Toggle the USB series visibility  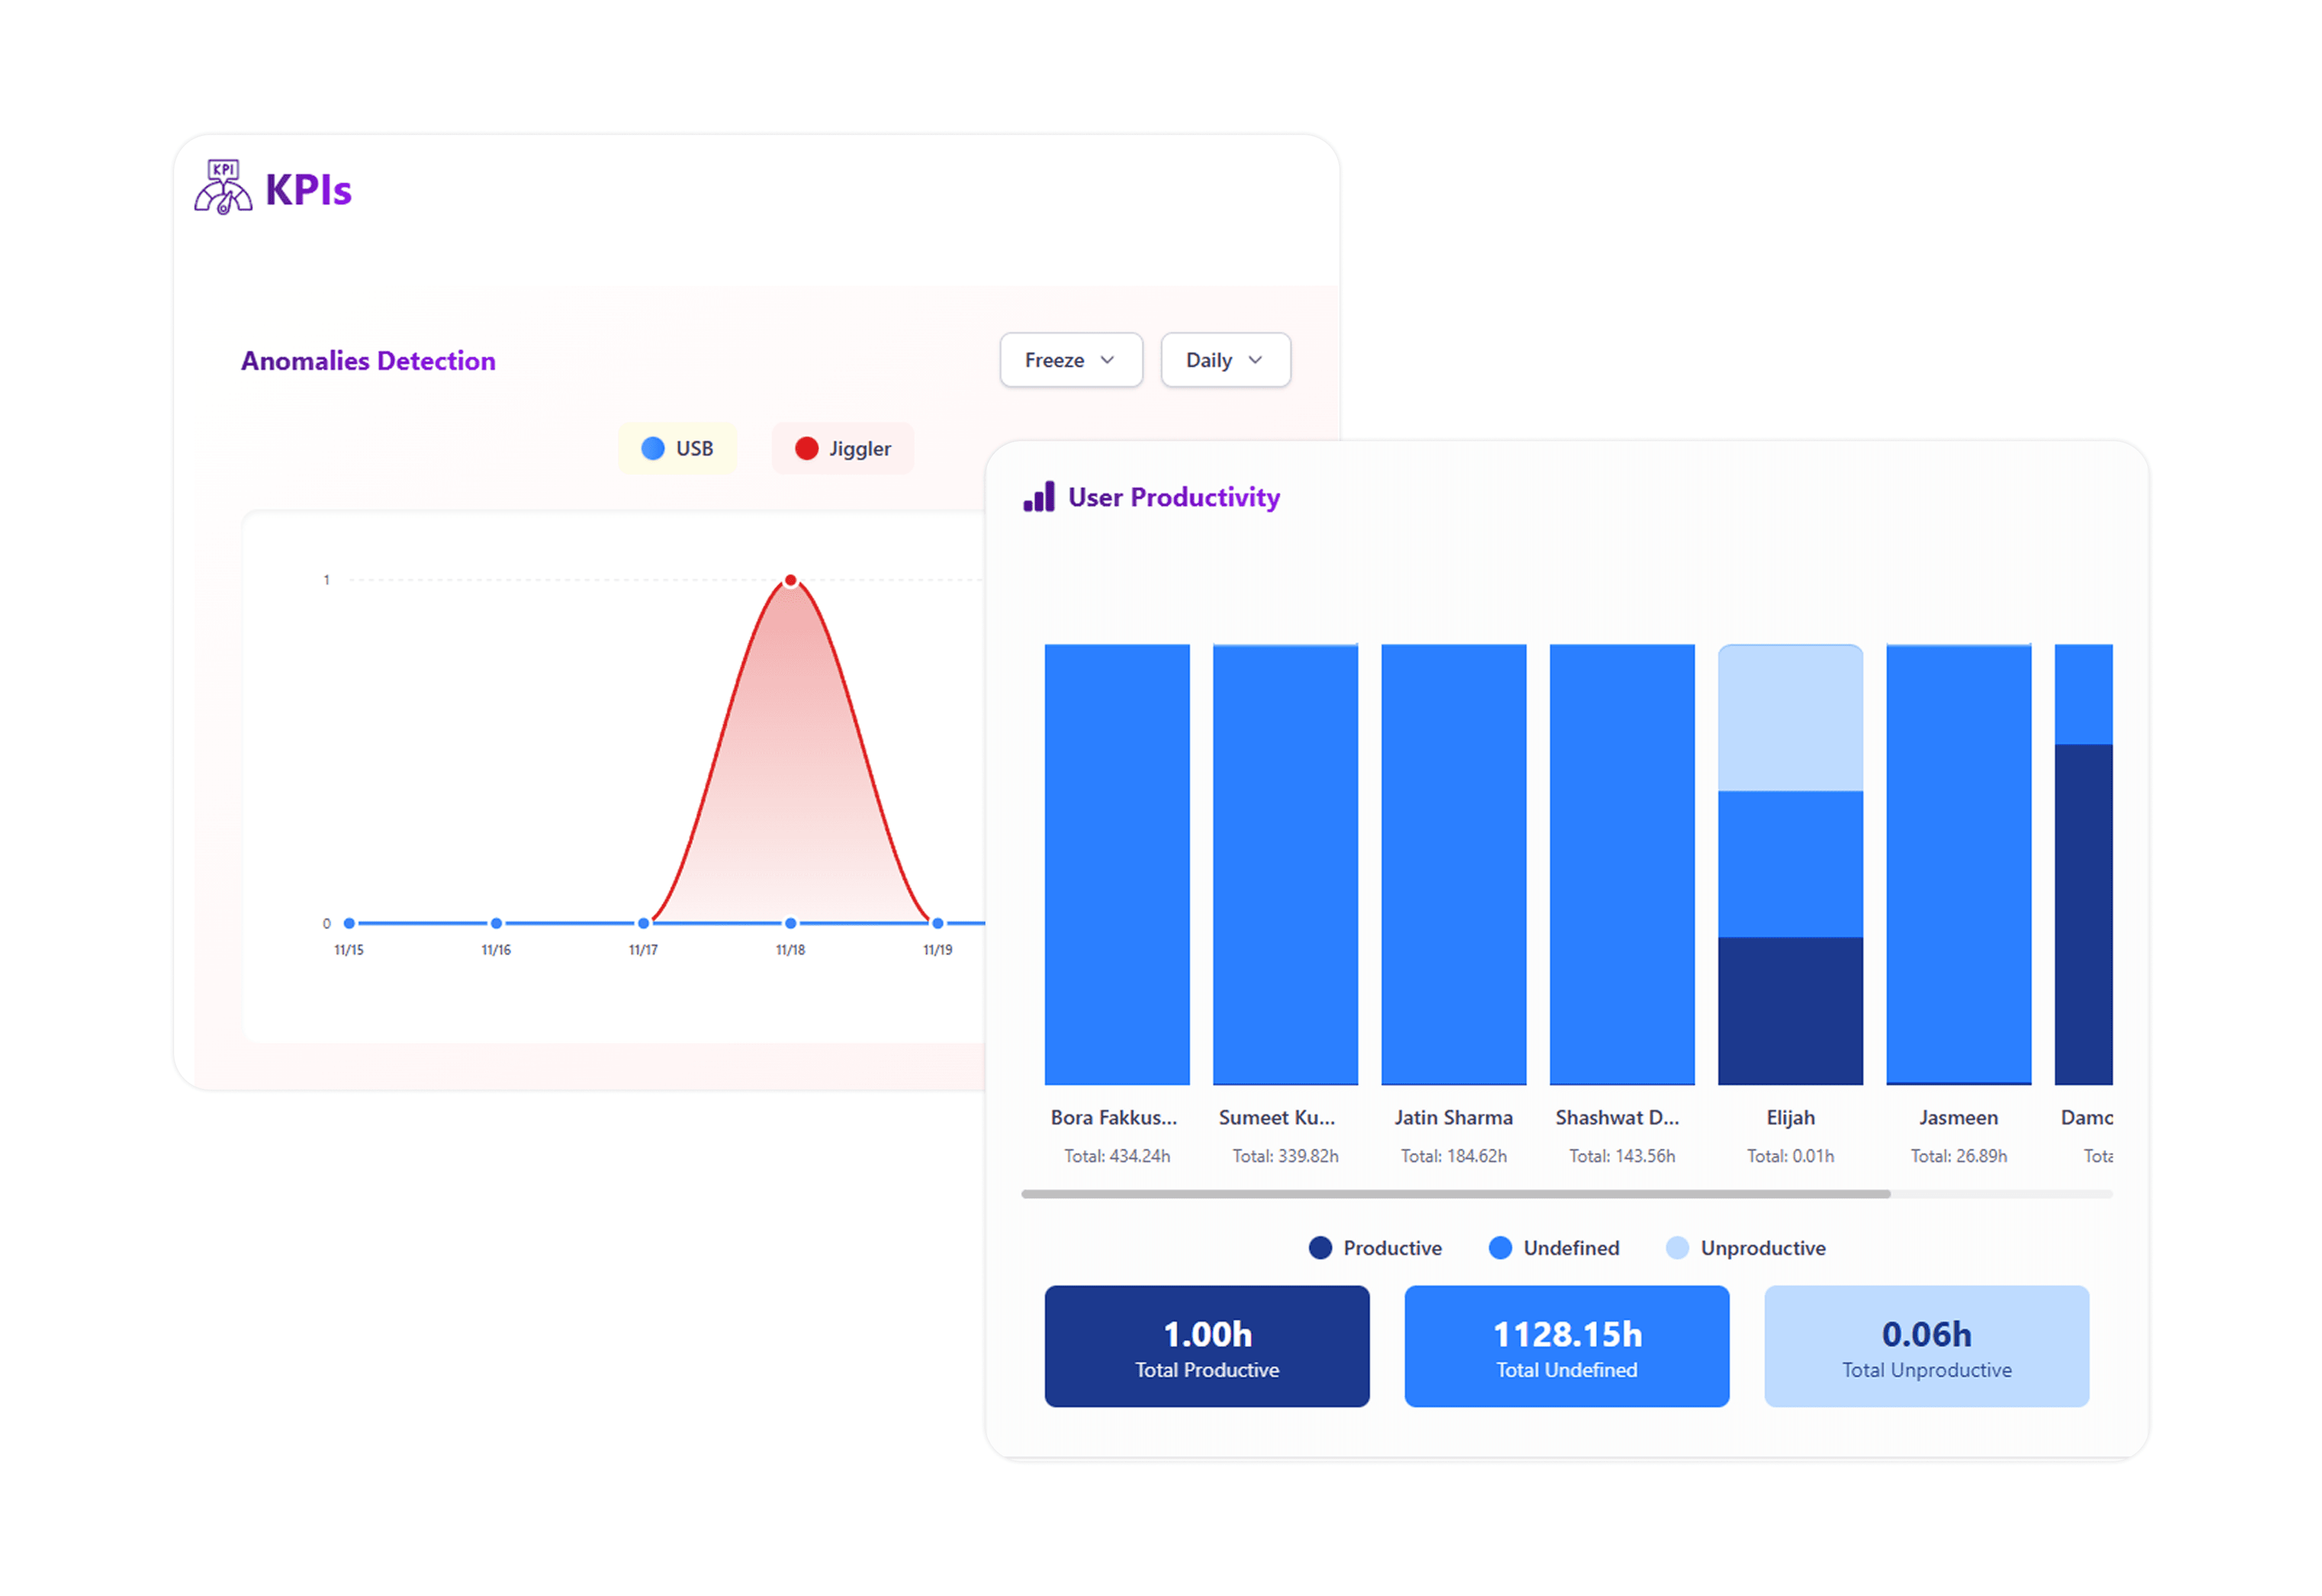click(x=678, y=448)
